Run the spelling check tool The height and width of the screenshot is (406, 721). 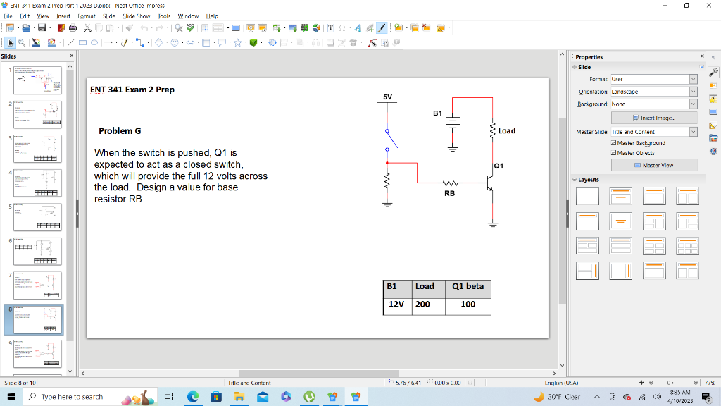[190, 28]
